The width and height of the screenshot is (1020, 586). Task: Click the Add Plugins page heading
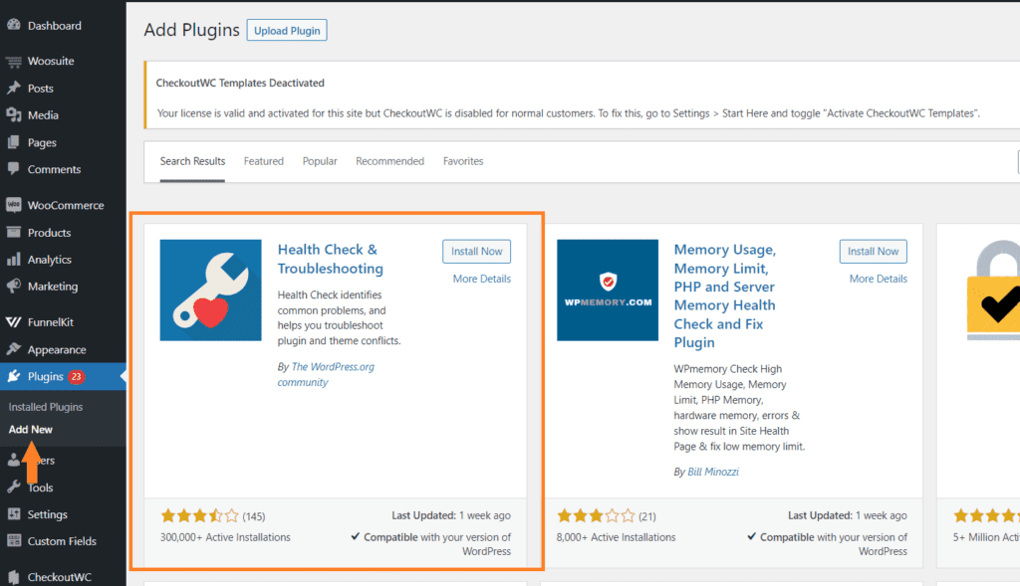[192, 30]
